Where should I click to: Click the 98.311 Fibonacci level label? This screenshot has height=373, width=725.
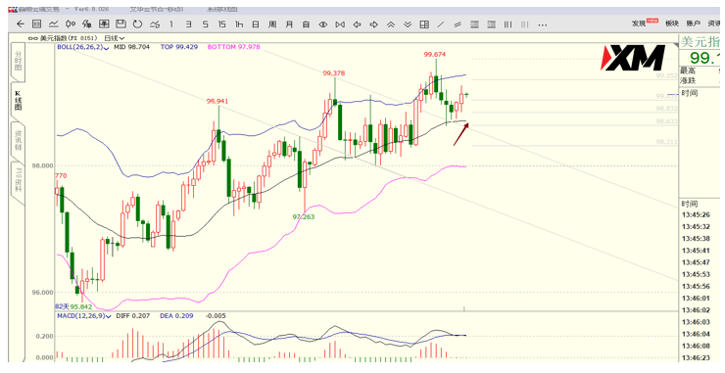667,142
